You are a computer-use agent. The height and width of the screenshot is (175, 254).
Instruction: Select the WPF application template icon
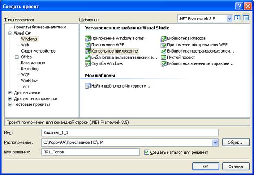coord(88,45)
